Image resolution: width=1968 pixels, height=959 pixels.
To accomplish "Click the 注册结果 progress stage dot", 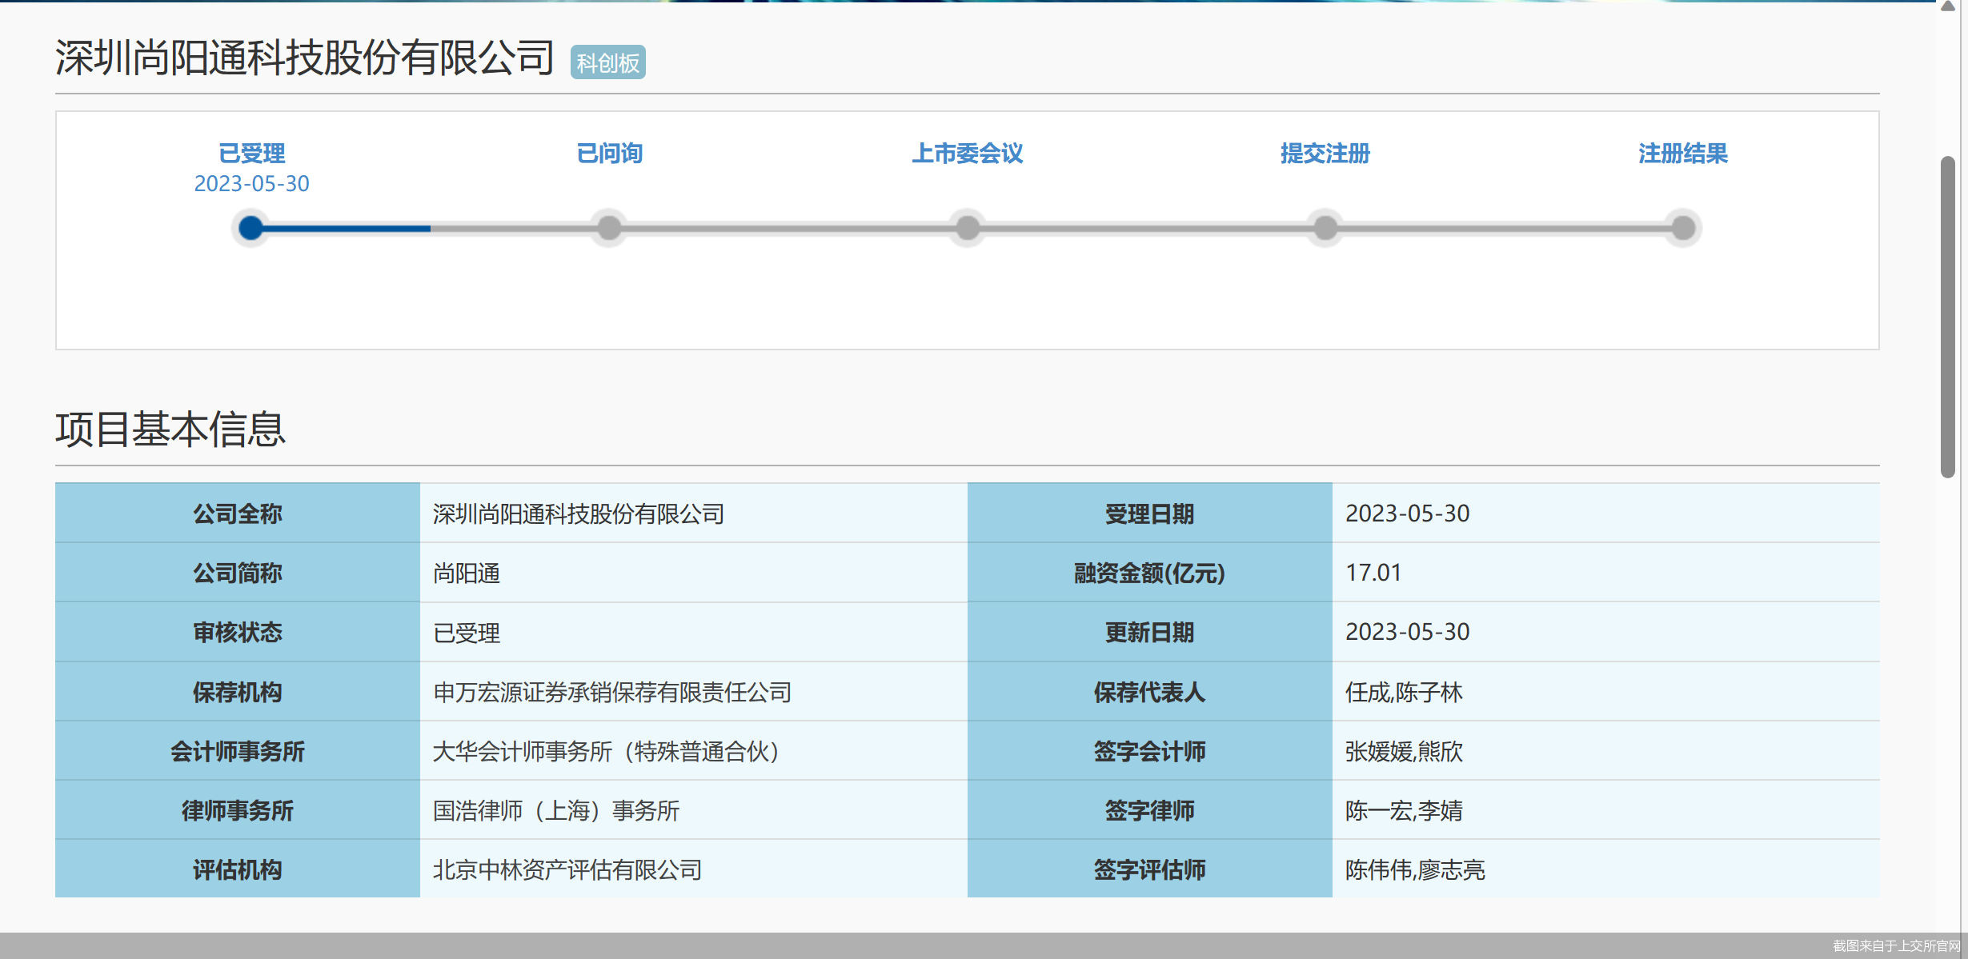I will 1683,228.
